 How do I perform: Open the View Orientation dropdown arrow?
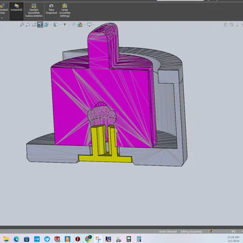pyautogui.click(x=50, y=25)
